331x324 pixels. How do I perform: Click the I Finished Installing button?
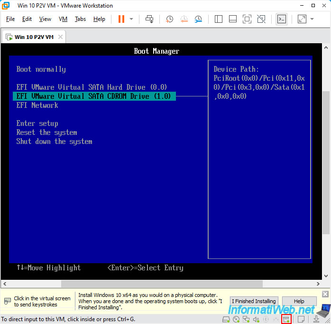click(254, 301)
